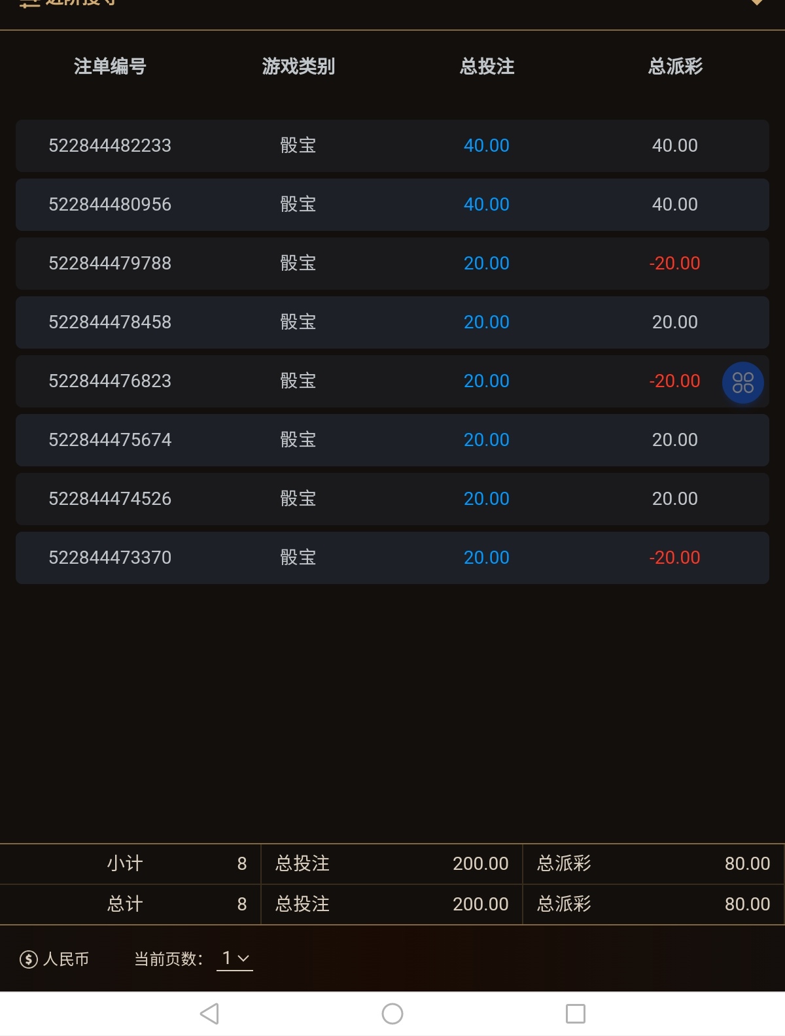Screen dimensions: 785x1036
Task: Open bet record 522844473370
Action: pyautogui.click(x=110, y=557)
